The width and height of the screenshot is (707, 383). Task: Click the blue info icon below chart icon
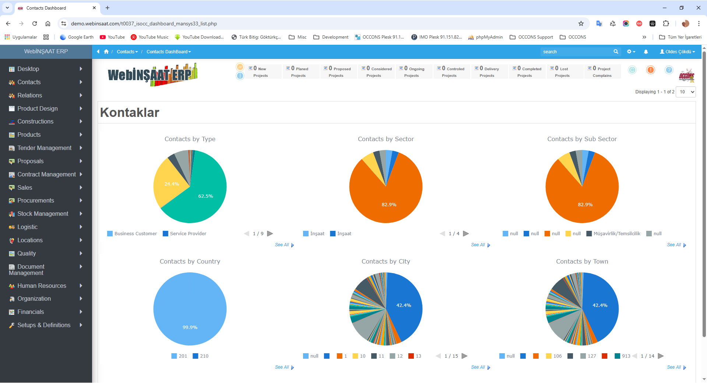coord(240,76)
